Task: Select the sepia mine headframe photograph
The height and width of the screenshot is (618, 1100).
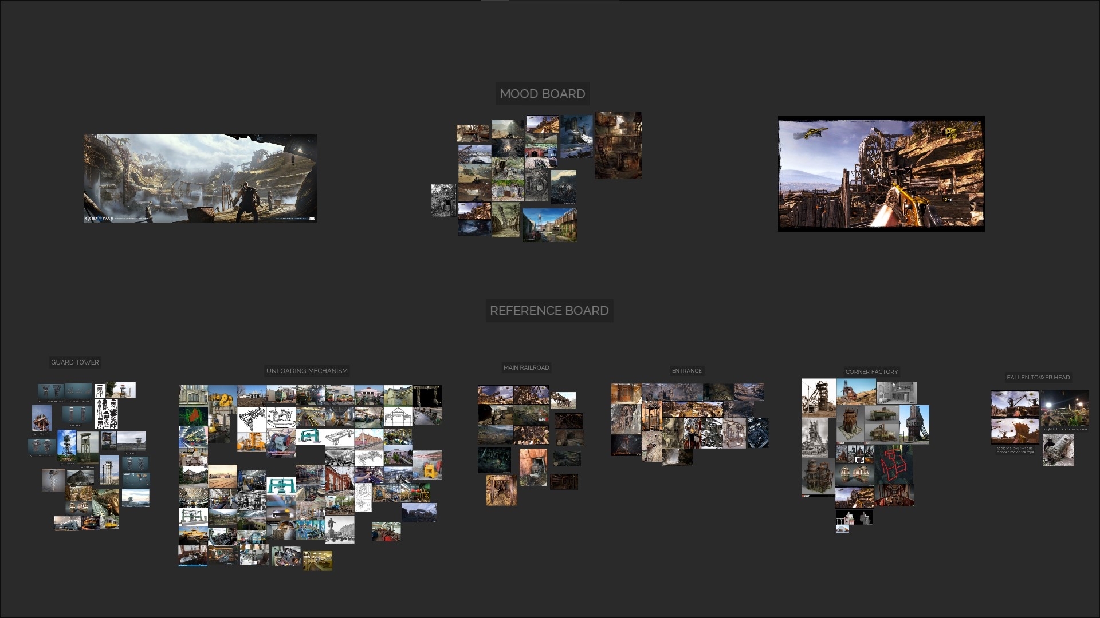Action: point(818,397)
